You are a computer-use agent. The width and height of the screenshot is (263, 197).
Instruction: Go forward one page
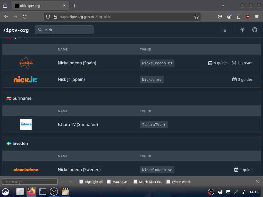[15, 17]
